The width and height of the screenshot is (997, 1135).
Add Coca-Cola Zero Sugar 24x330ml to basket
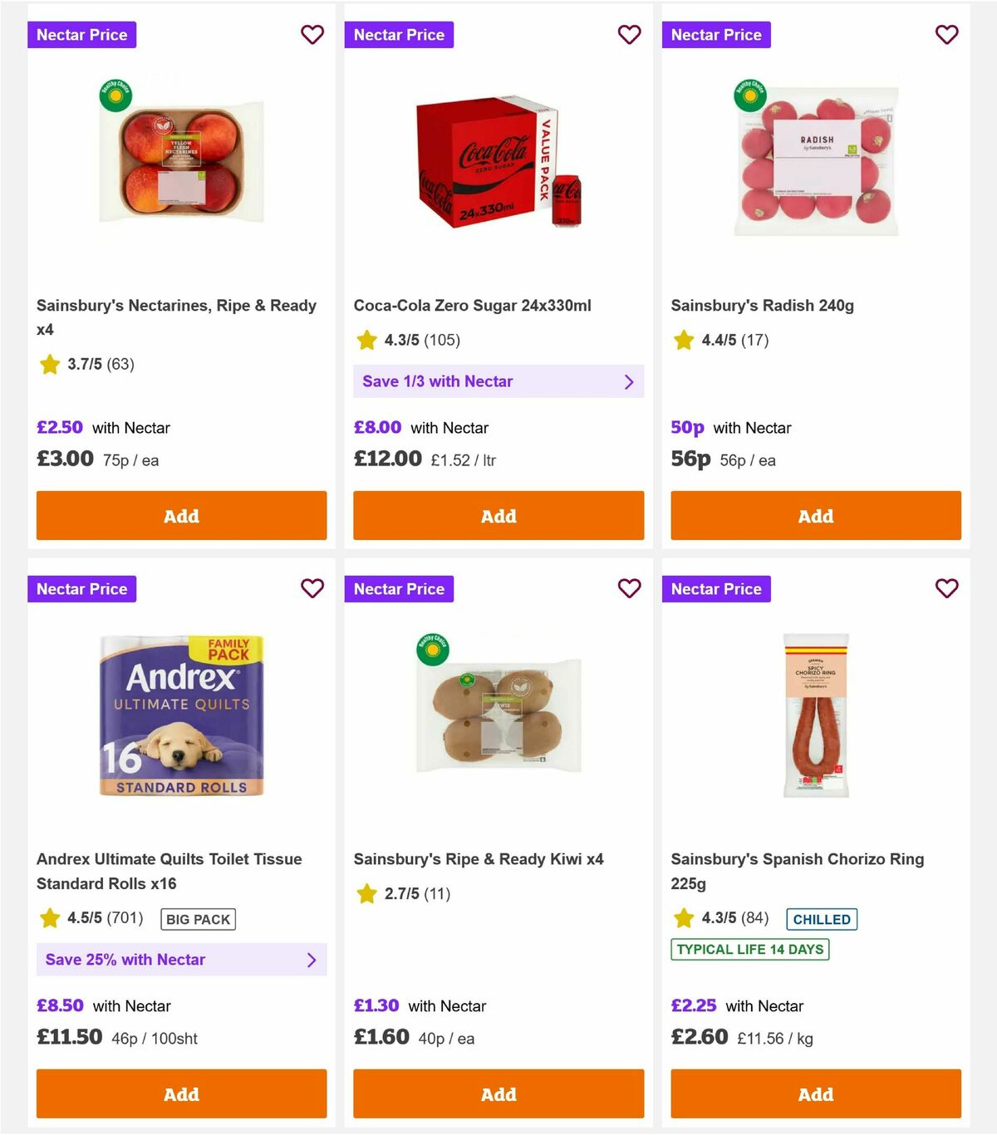coord(498,515)
